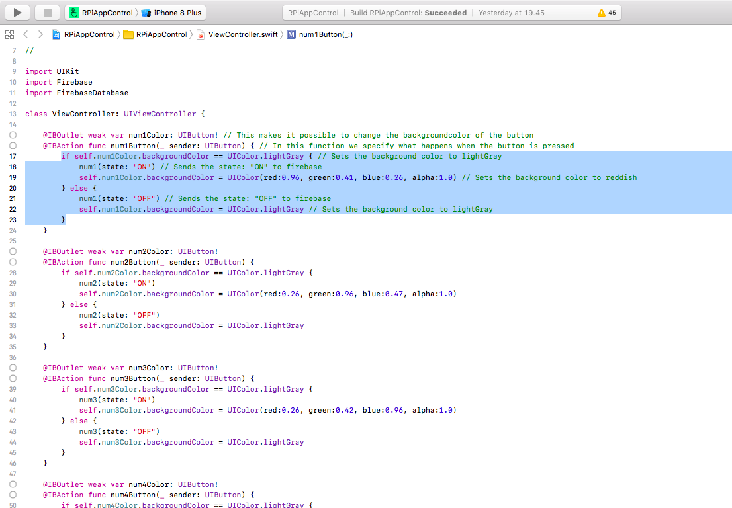Go back with the left arrow

[x=25, y=34]
